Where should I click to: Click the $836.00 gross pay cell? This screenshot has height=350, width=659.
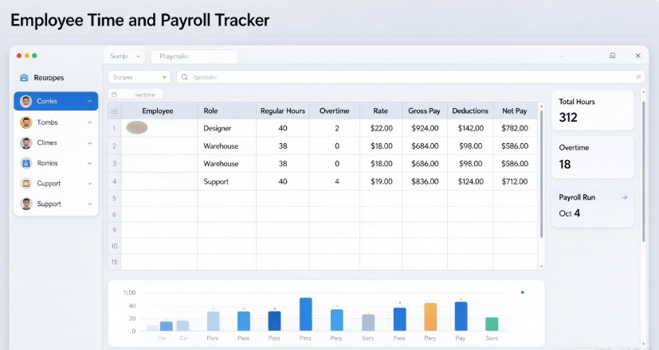coord(425,181)
